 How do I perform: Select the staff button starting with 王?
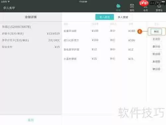coord(156,39)
